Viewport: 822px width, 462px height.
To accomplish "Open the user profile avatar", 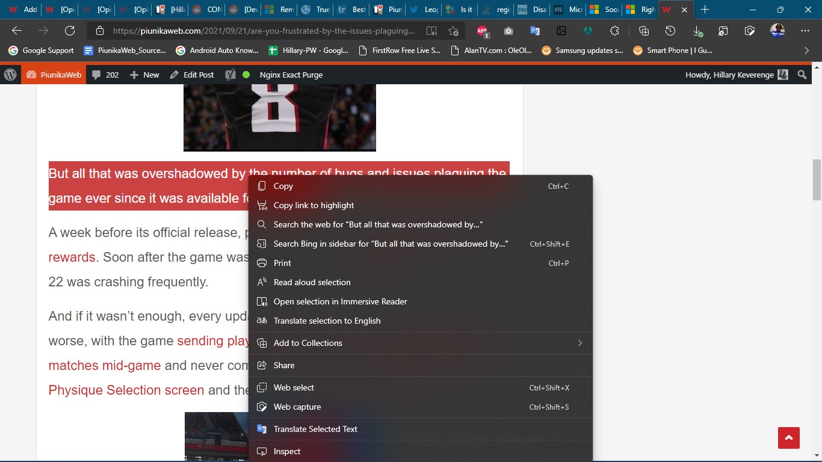I will [x=777, y=31].
